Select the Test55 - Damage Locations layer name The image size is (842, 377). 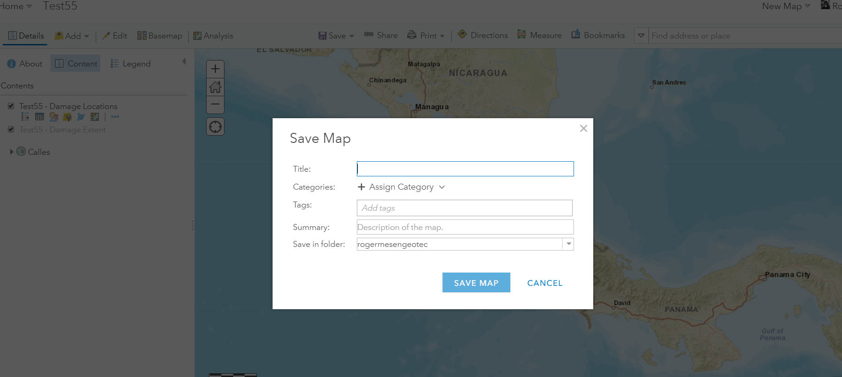pos(68,106)
